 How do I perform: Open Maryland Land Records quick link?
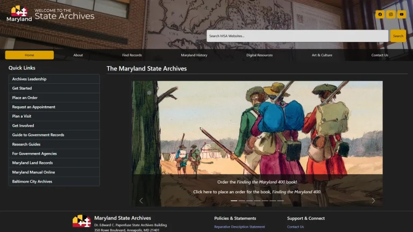pos(54,163)
